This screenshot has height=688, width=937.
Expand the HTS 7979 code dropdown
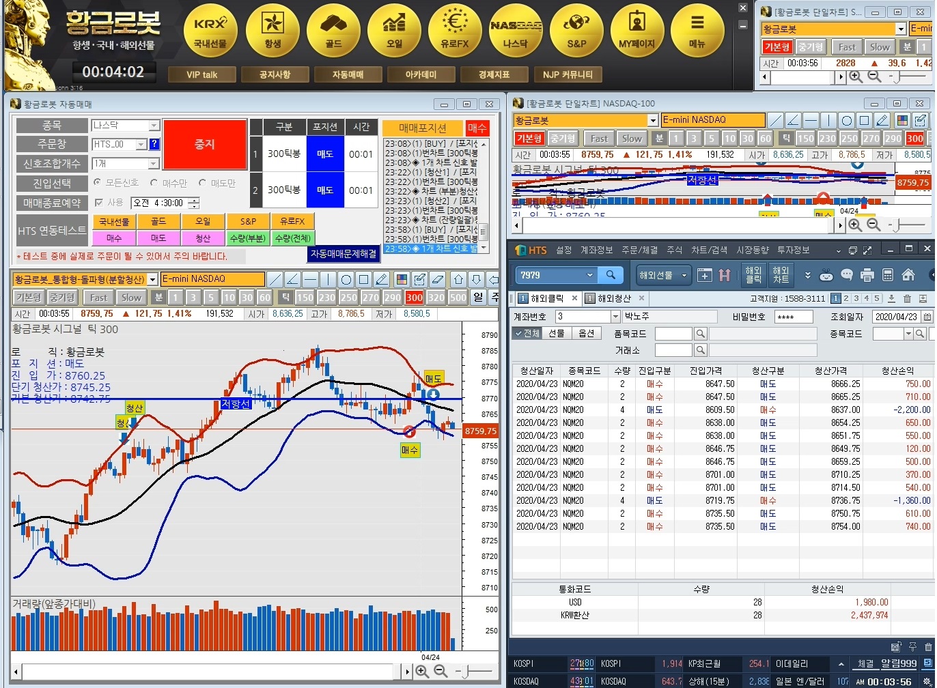point(590,275)
